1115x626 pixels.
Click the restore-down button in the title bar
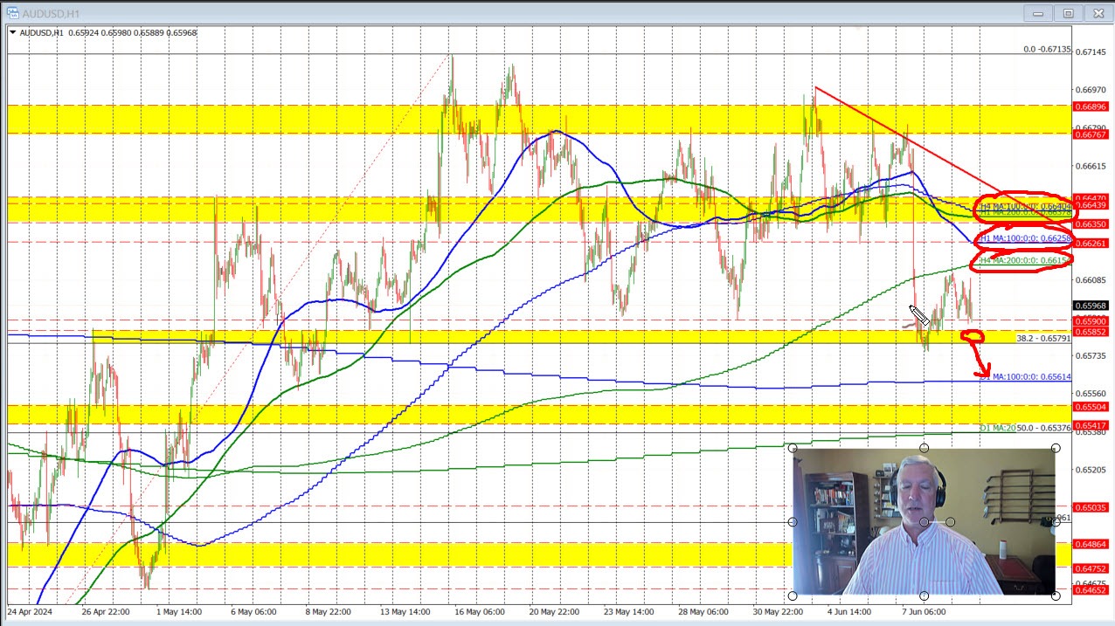pos(1069,13)
